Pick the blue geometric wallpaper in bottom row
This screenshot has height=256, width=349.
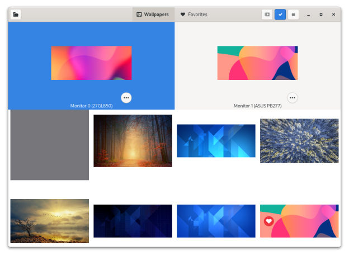tap(216, 221)
